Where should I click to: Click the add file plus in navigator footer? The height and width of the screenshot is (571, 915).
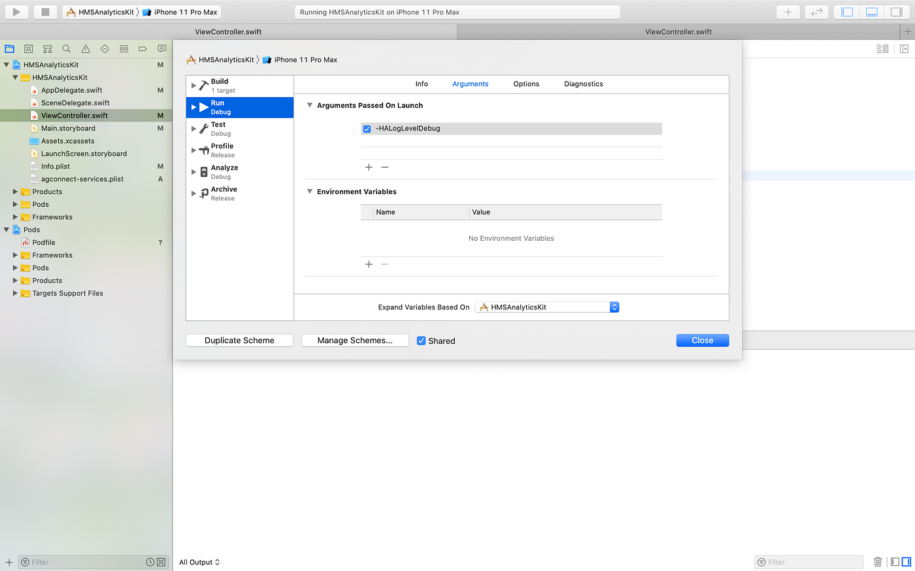click(x=9, y=562)
